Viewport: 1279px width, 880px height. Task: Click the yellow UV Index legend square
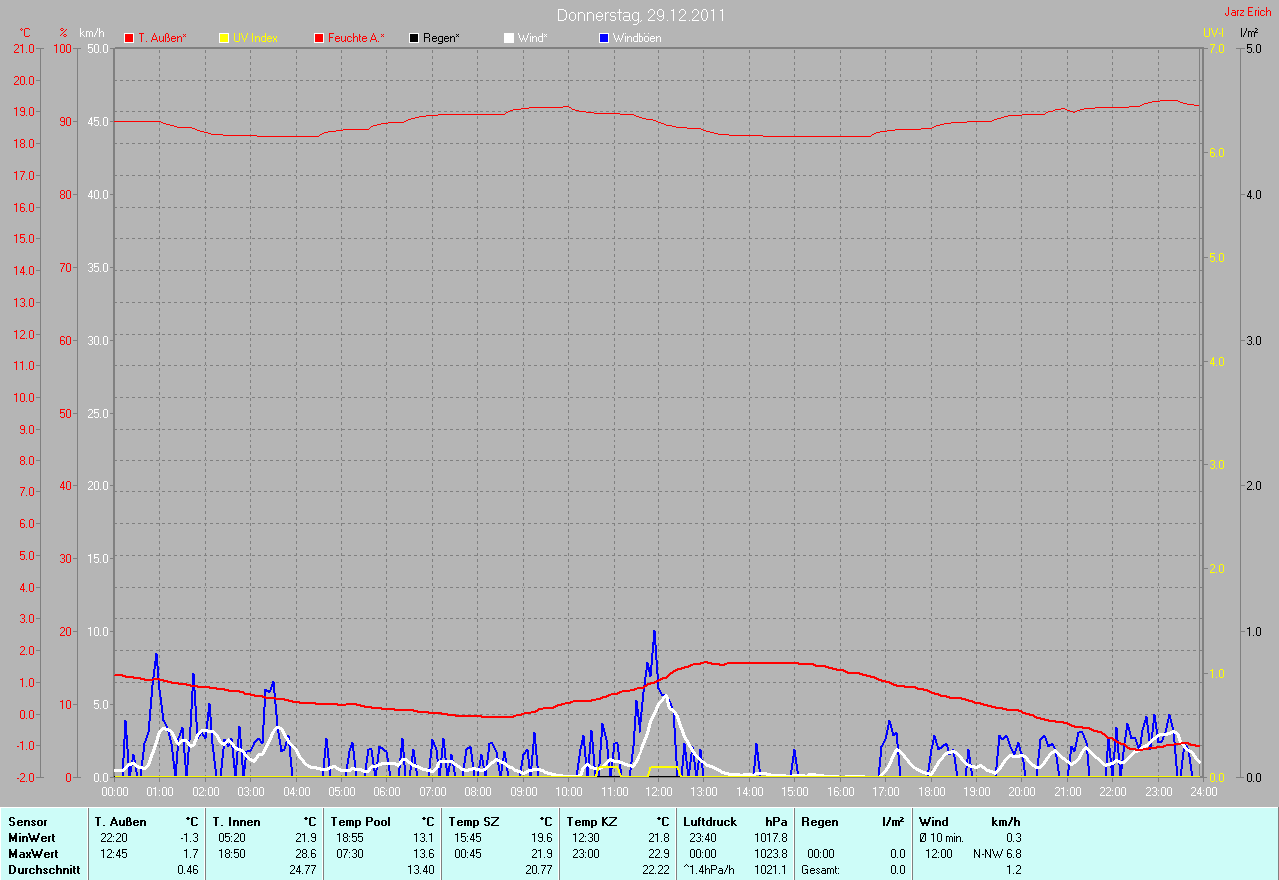tap(224, 38)
